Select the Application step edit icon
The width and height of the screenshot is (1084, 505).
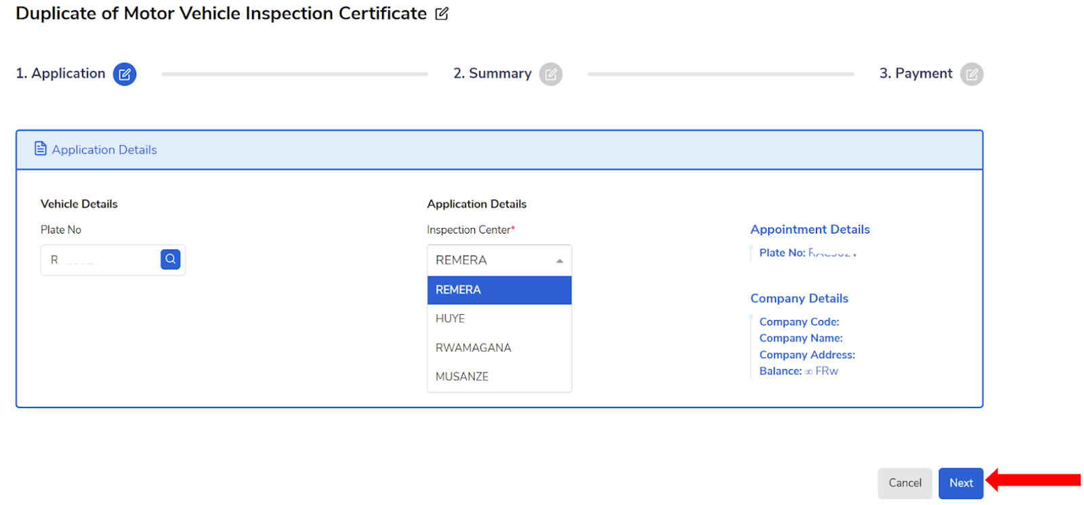coord(125,74)
